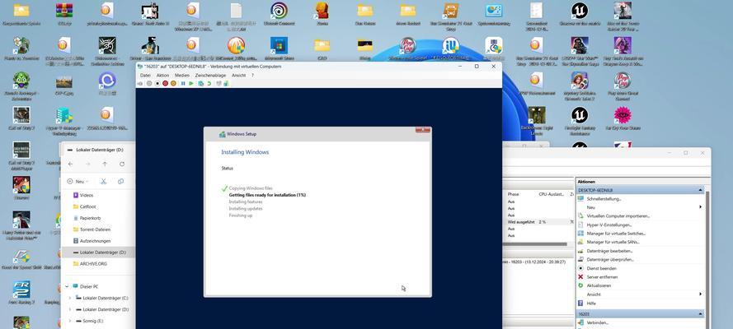Open Hyper-V-Einstellungen action

tap(609, 225)
